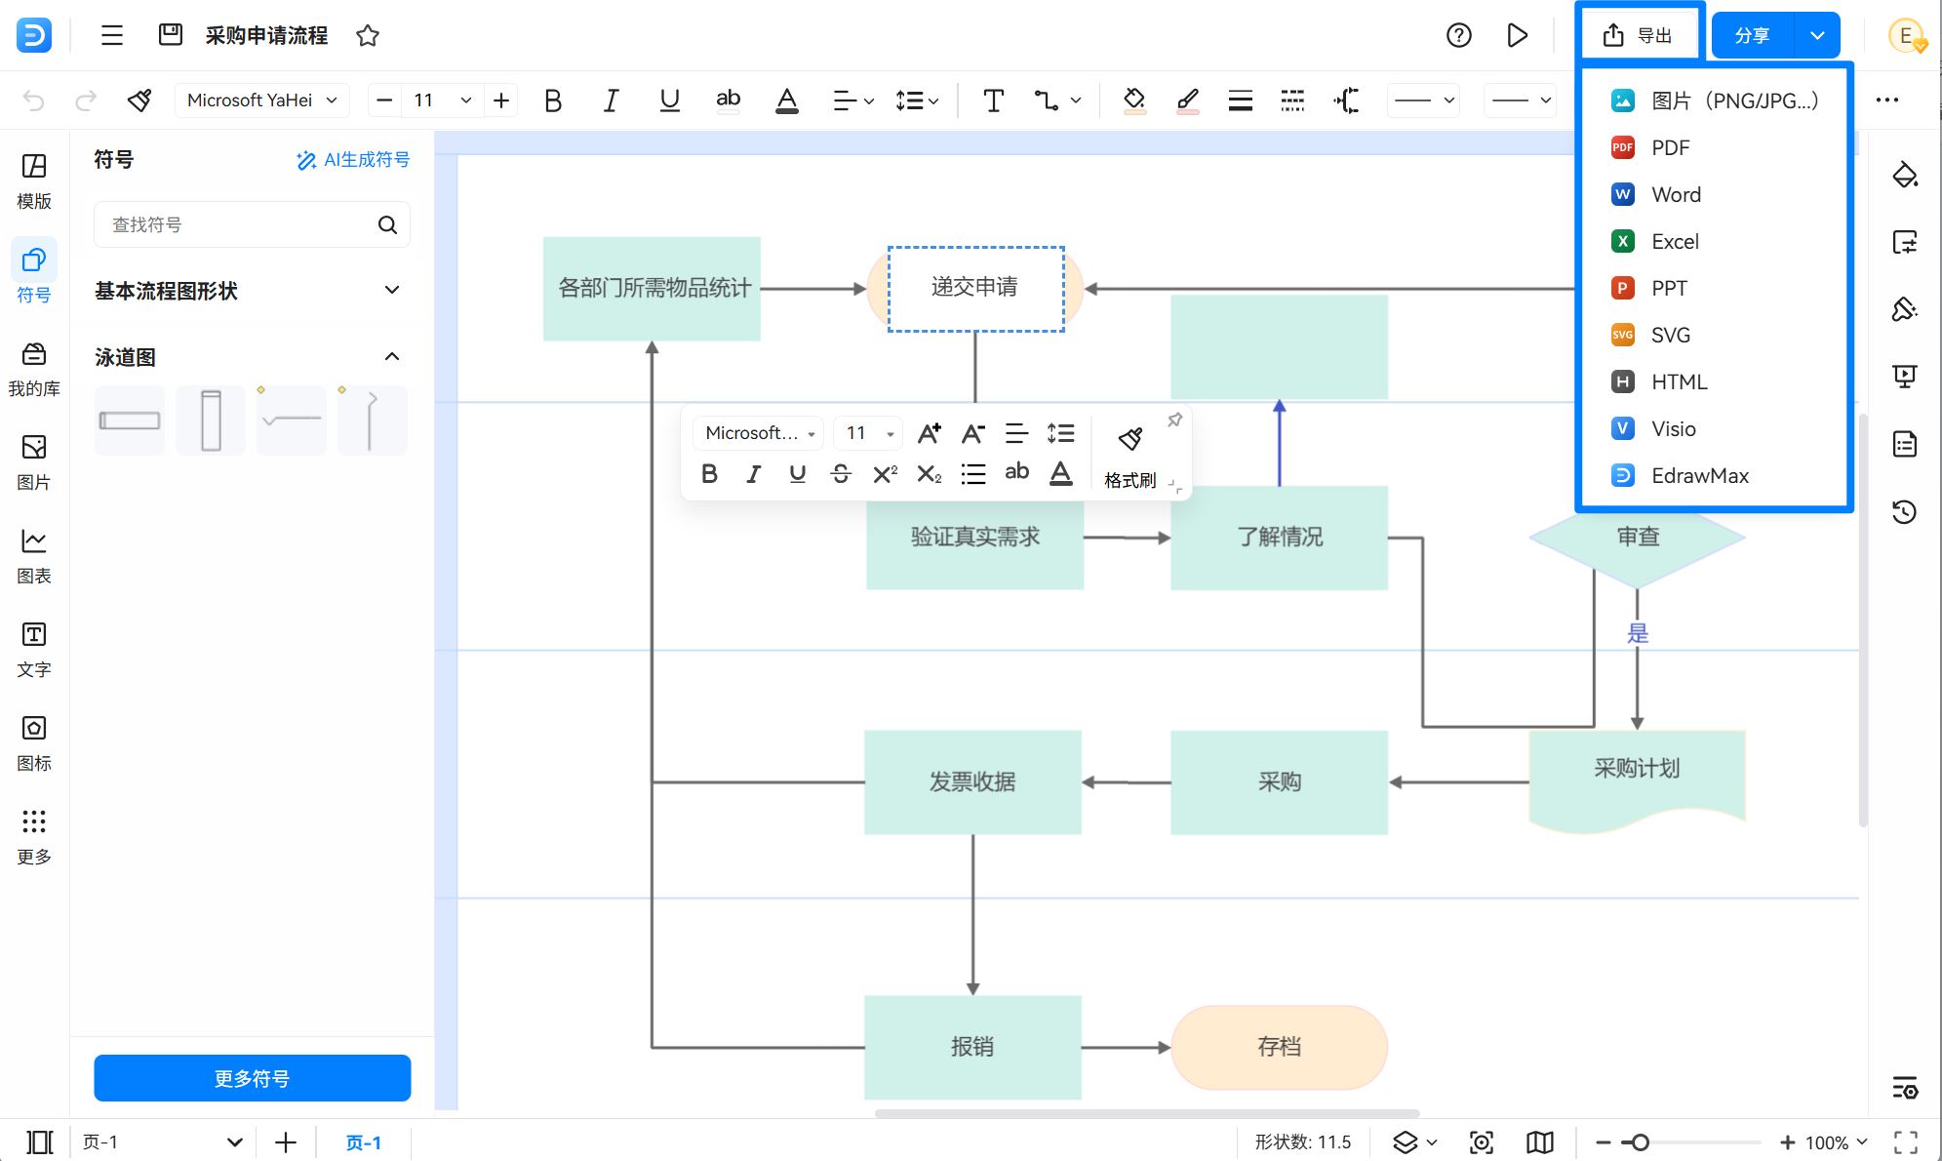This screenshot has height=1161, width=1942.
Task: Select the Text tool
Action: pos(993,100)
